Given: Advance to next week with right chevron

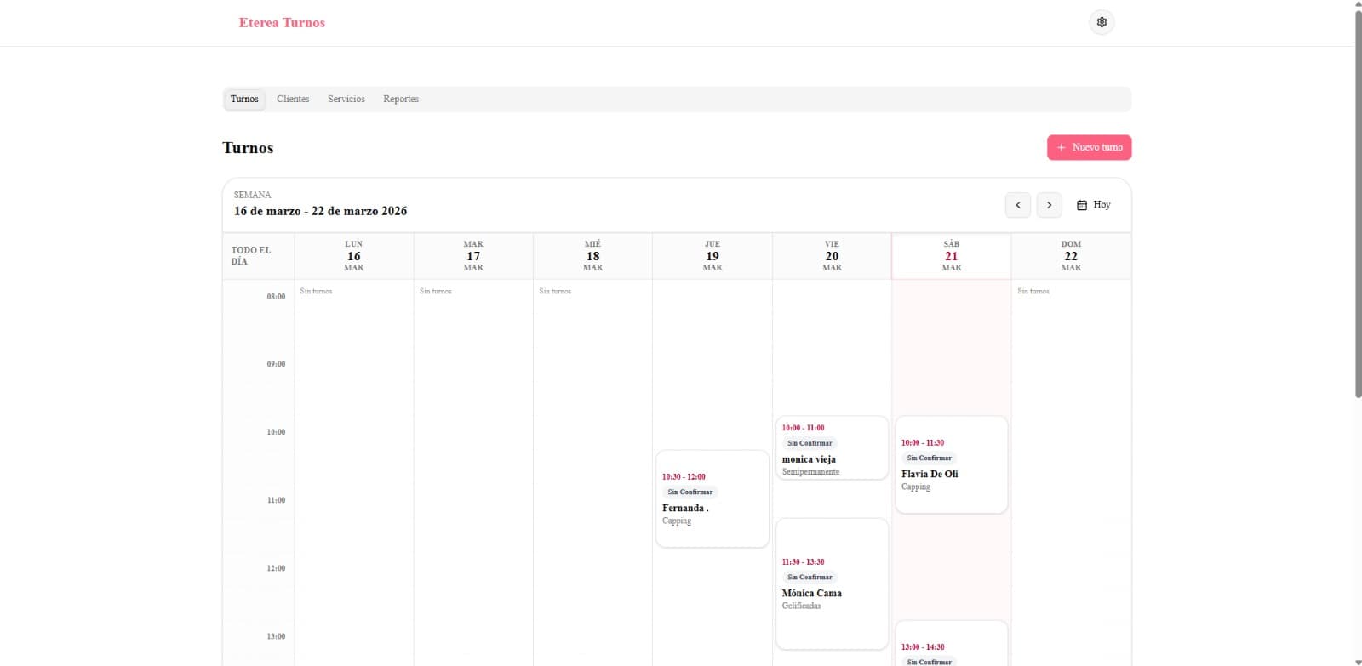Looking at the screenshot, I should click(x=1049, y=205).
